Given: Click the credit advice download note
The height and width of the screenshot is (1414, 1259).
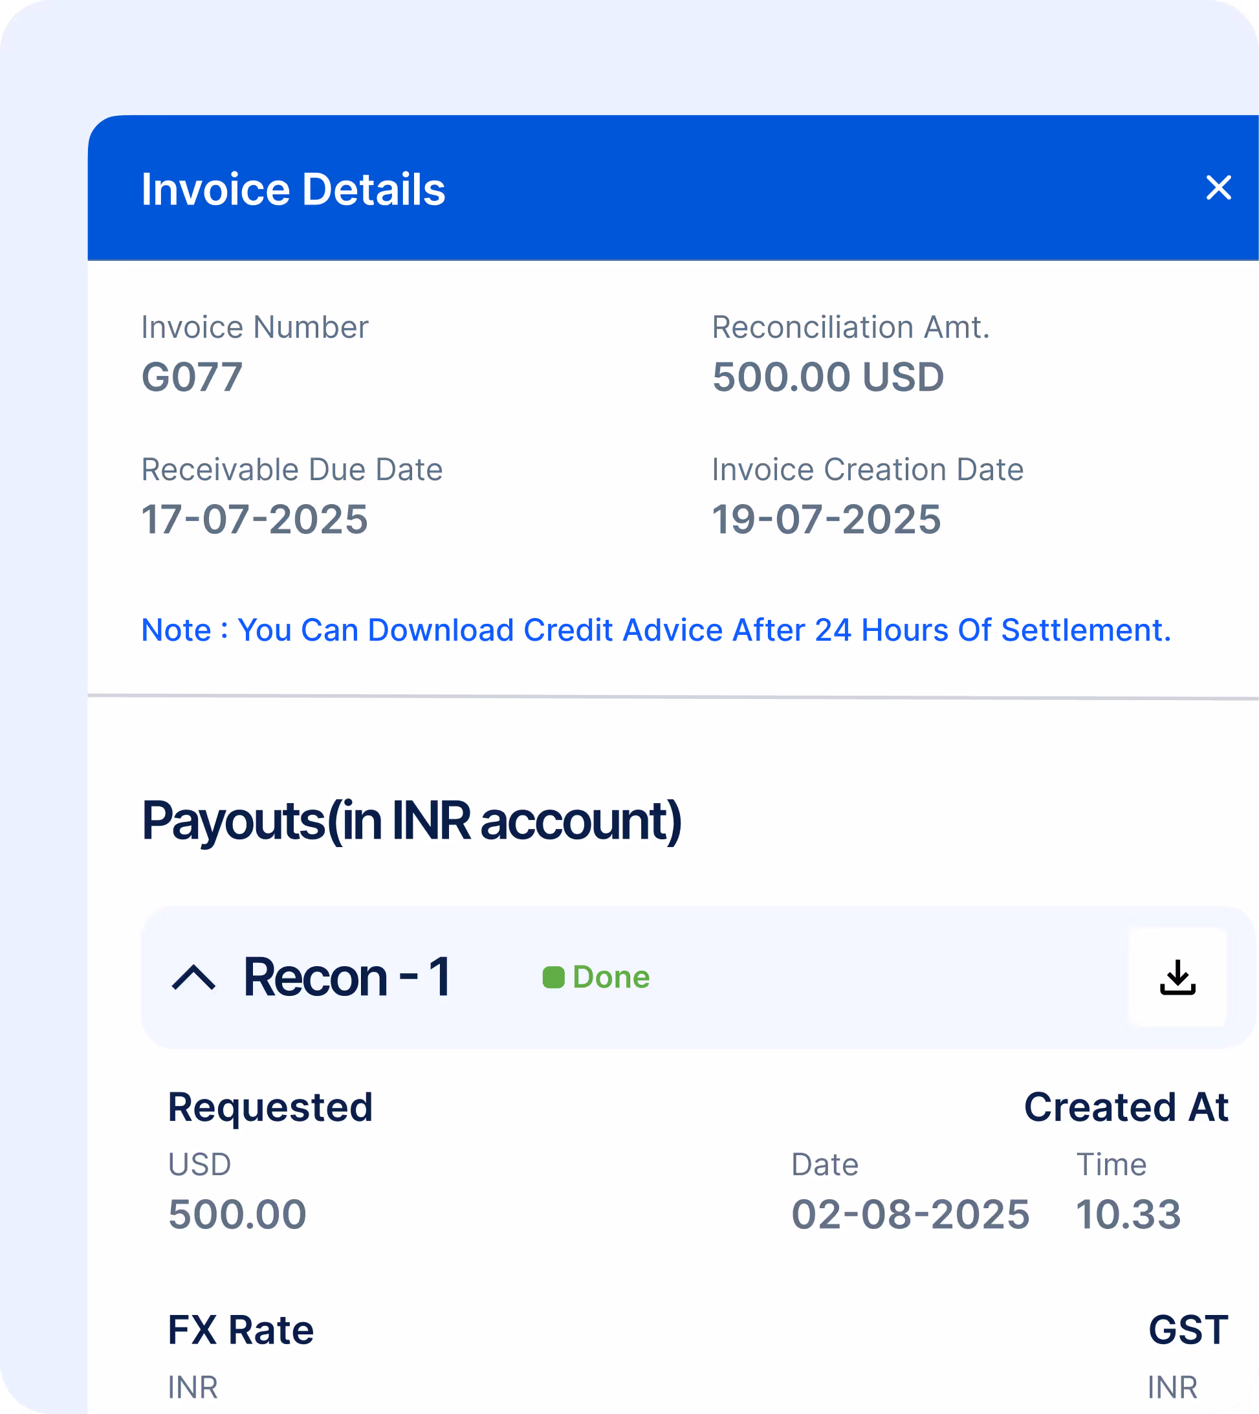Looking at the screenshot, I should click(x=656, y=630).
